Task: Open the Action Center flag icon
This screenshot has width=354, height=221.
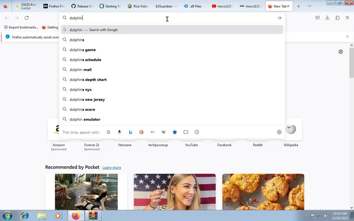Action: coord(313,216)
